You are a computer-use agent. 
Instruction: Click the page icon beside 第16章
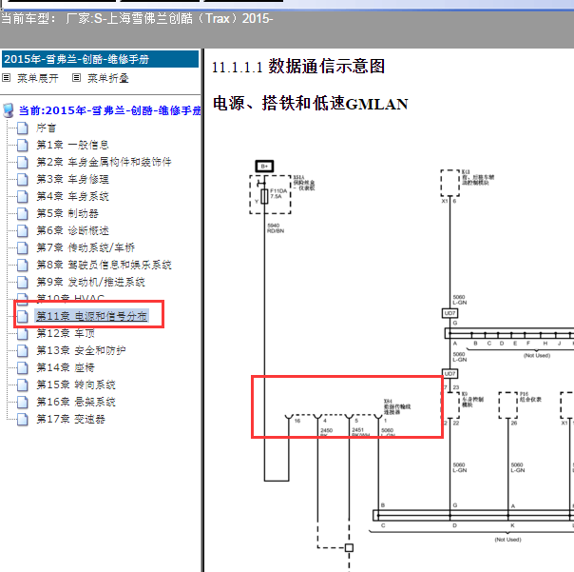(23, 403)
